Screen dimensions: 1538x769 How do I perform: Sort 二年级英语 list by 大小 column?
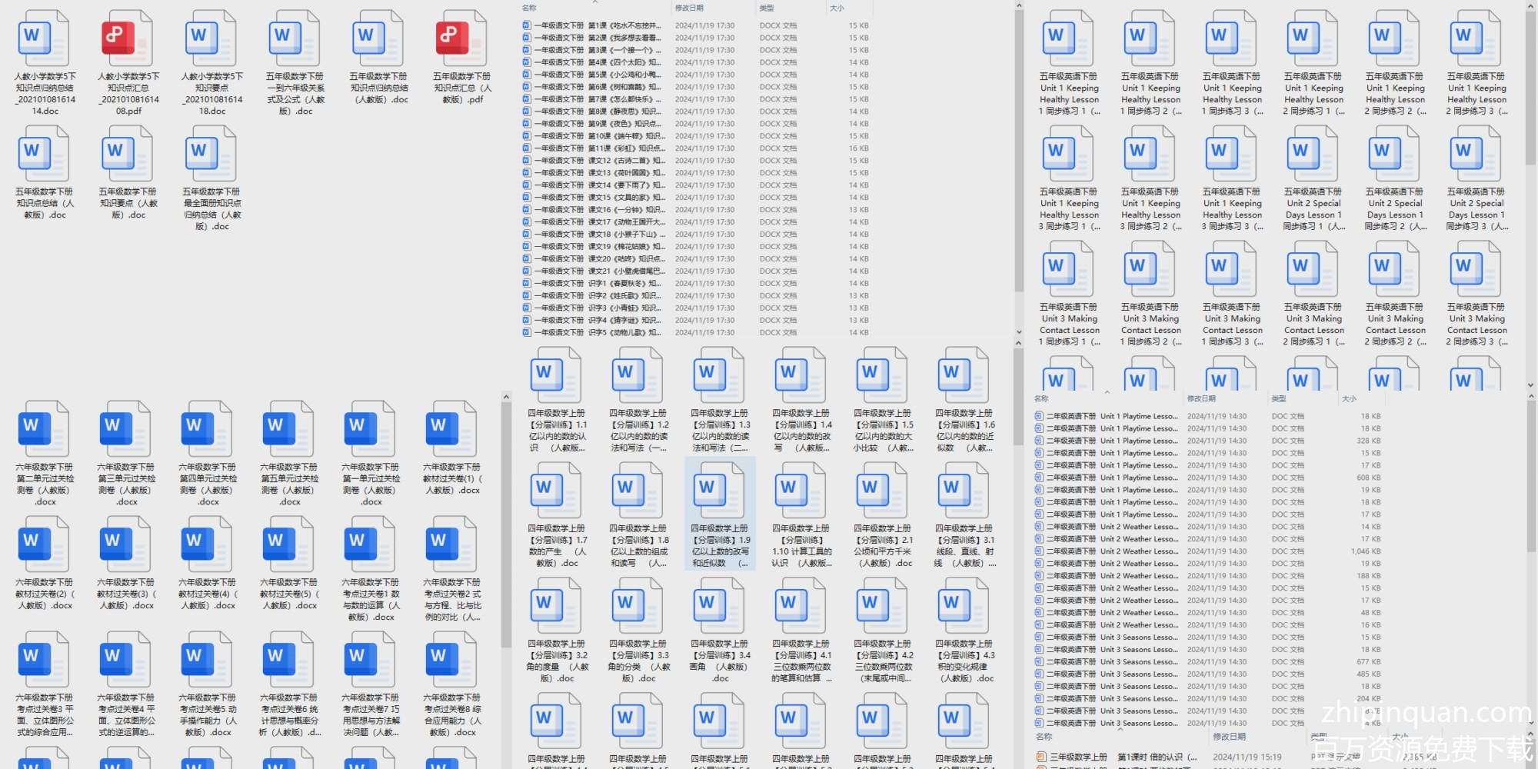[x=1349, y=399]
